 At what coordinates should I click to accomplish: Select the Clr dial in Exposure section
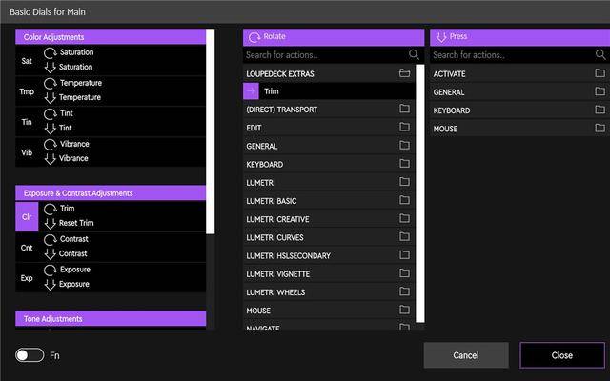(x=27, y=216)
